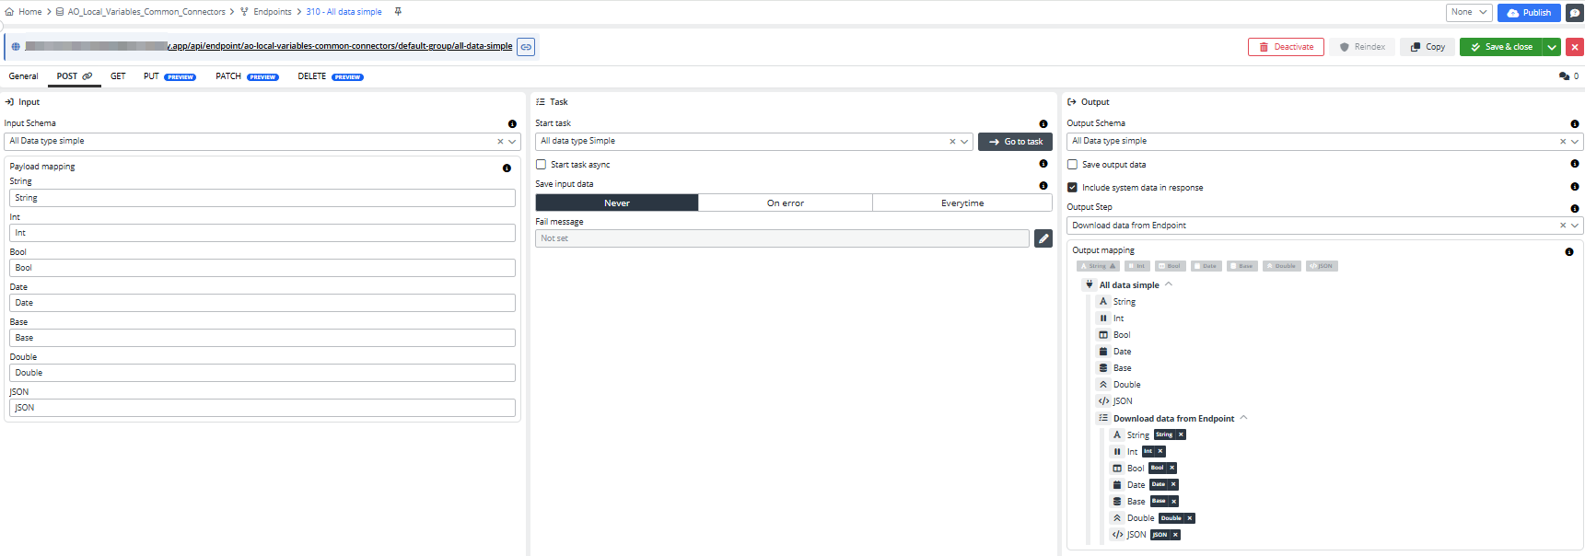This screenshot has width=1585, height=556.
Task: Collapse the Download data from Endpoint node
Action: tap(1243, 418)
